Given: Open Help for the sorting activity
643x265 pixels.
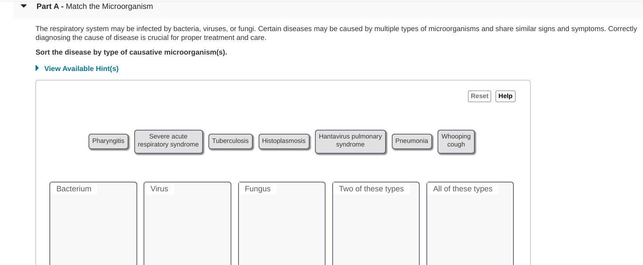Looking at the screenshot, I should click(x=505, y=96).
